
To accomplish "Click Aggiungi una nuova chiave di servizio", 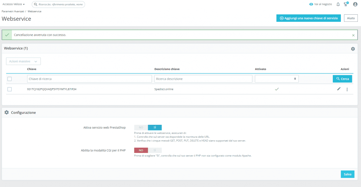I will [x=308, y=18].
